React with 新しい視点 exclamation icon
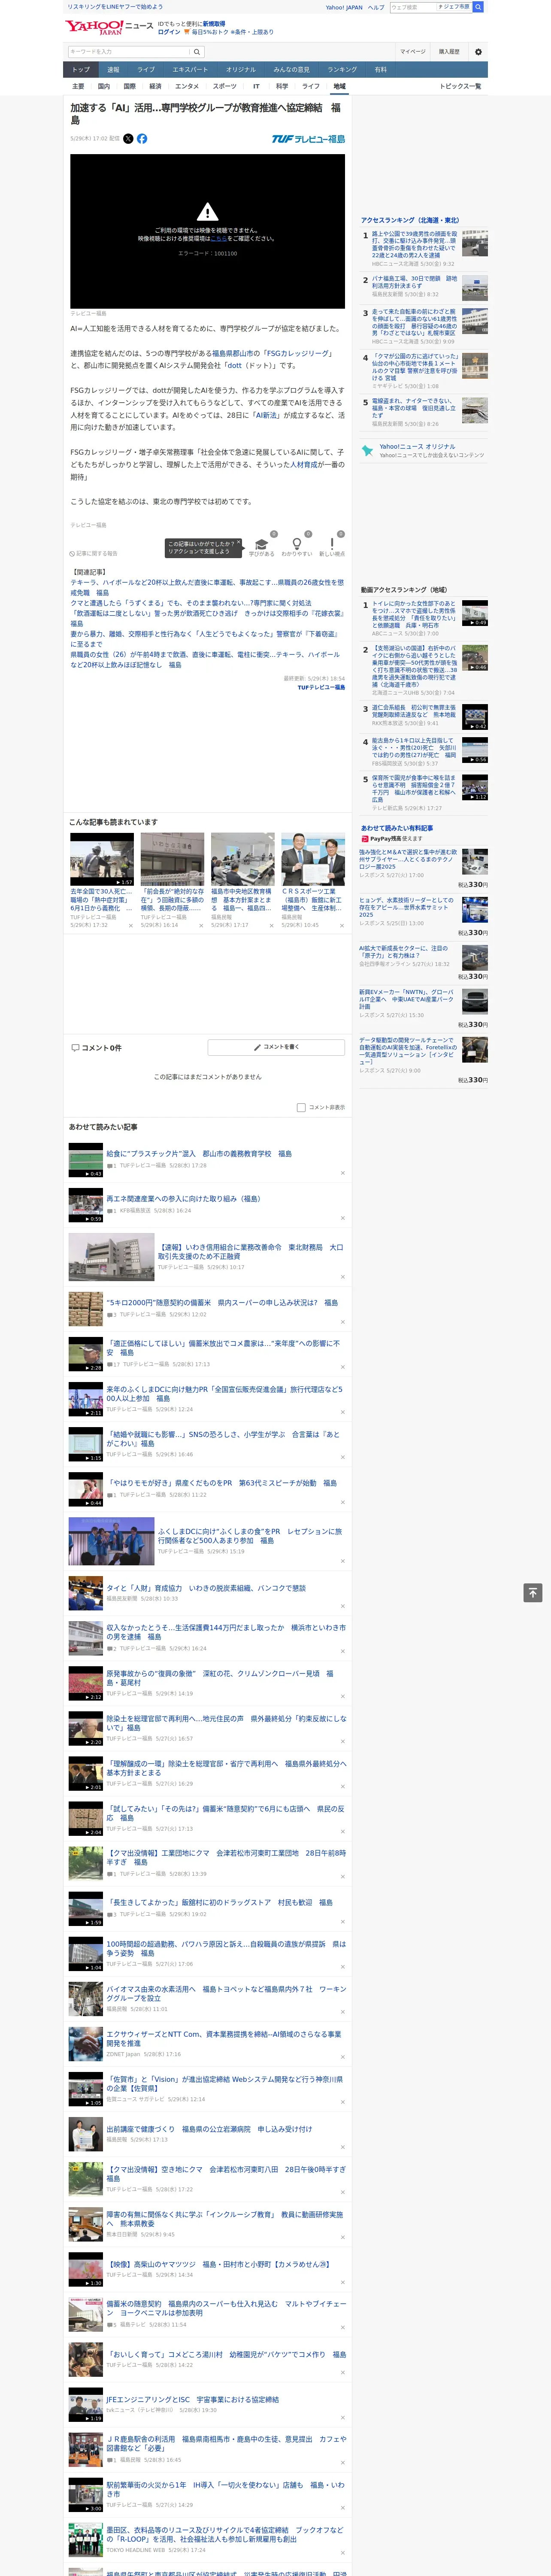 point(332,545)
